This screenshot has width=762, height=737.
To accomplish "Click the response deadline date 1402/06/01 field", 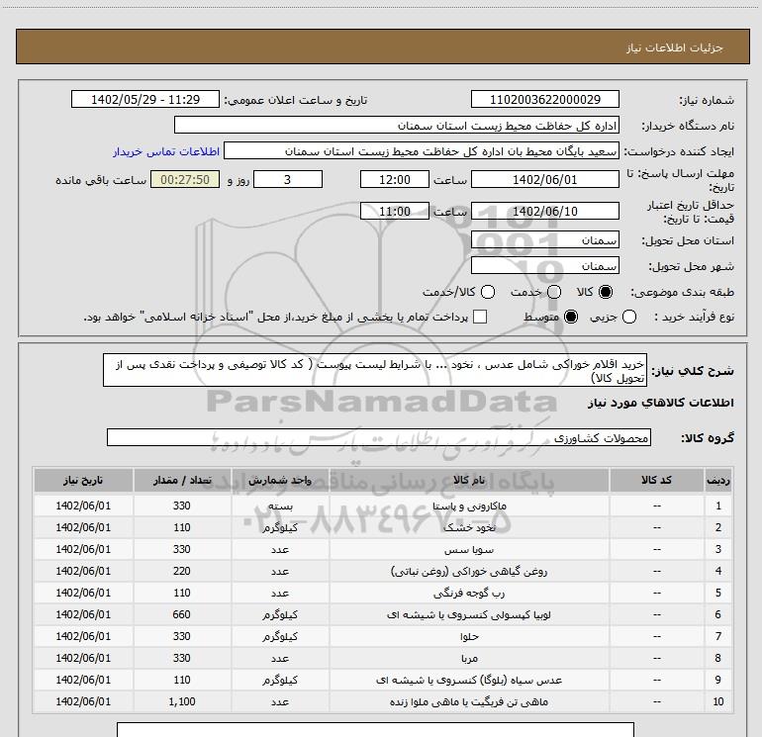I will click(545, 179).
